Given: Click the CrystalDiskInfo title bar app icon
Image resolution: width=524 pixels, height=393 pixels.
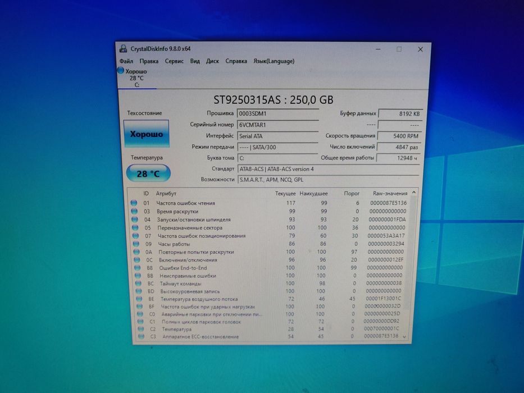Looking at the screenshot, I should tap(123, 48).
